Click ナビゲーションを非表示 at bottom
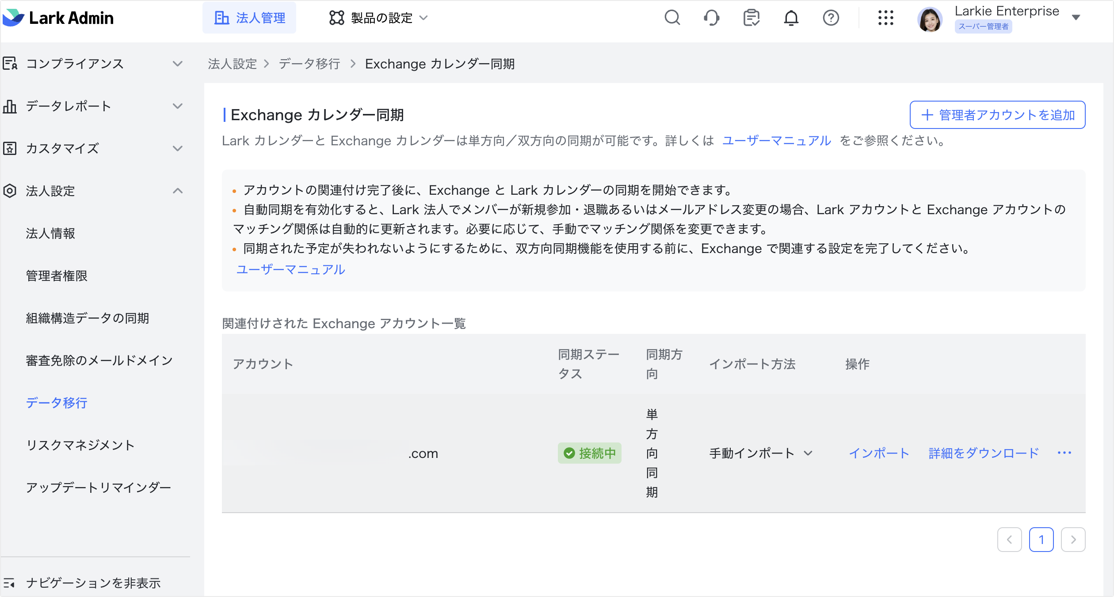The image size is (1114, 597). tap(94, 583)
